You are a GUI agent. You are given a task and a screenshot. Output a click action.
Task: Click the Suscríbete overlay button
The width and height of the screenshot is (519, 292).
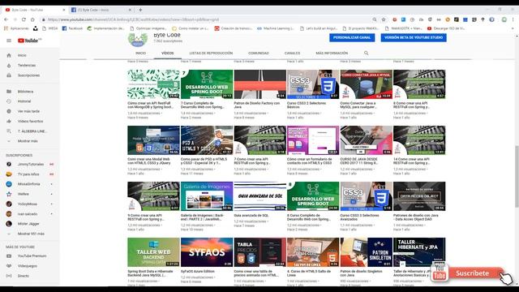click(472, 273)
